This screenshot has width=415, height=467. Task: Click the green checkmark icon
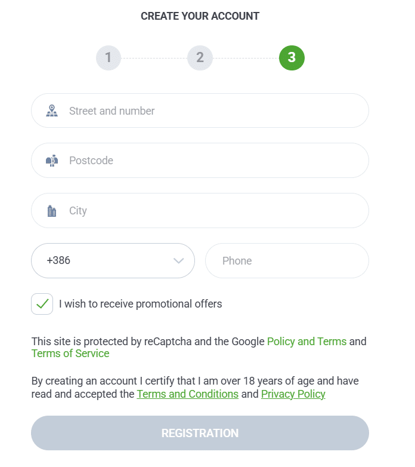[x=42, y=304]
